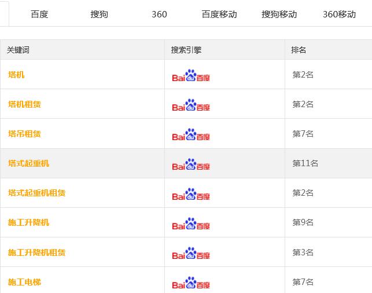The height and width of the screenshot is (293, 372).
Task: Switch to the 百度 tab
Action: [39, 14]
